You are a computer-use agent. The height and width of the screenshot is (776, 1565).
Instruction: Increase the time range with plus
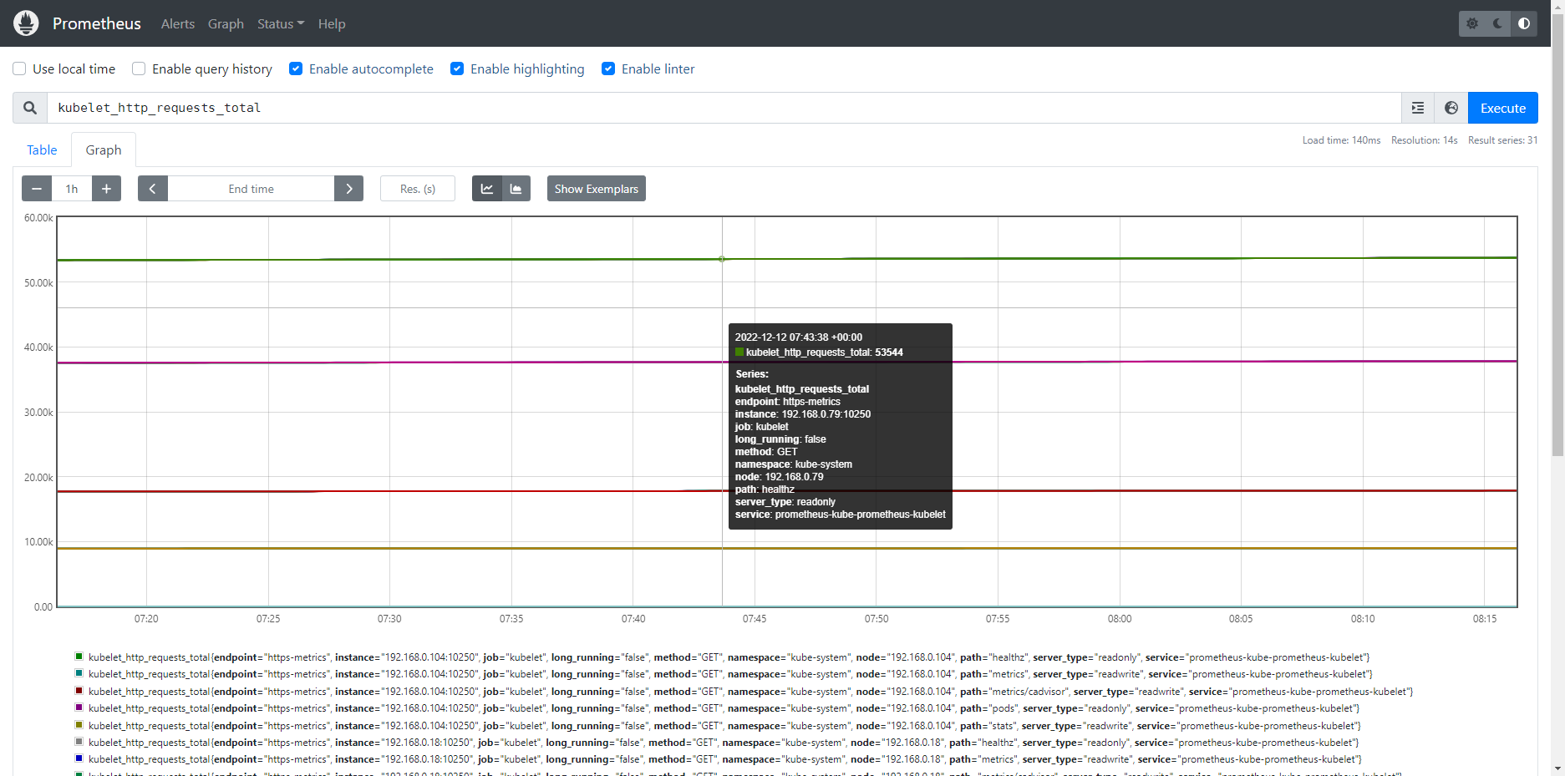click(106, 189)
